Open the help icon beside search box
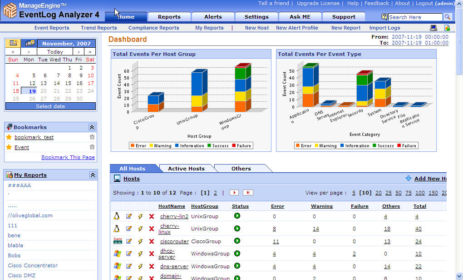Image resolution: width=463 pixels, height=280 pixels. click(384, 17)
